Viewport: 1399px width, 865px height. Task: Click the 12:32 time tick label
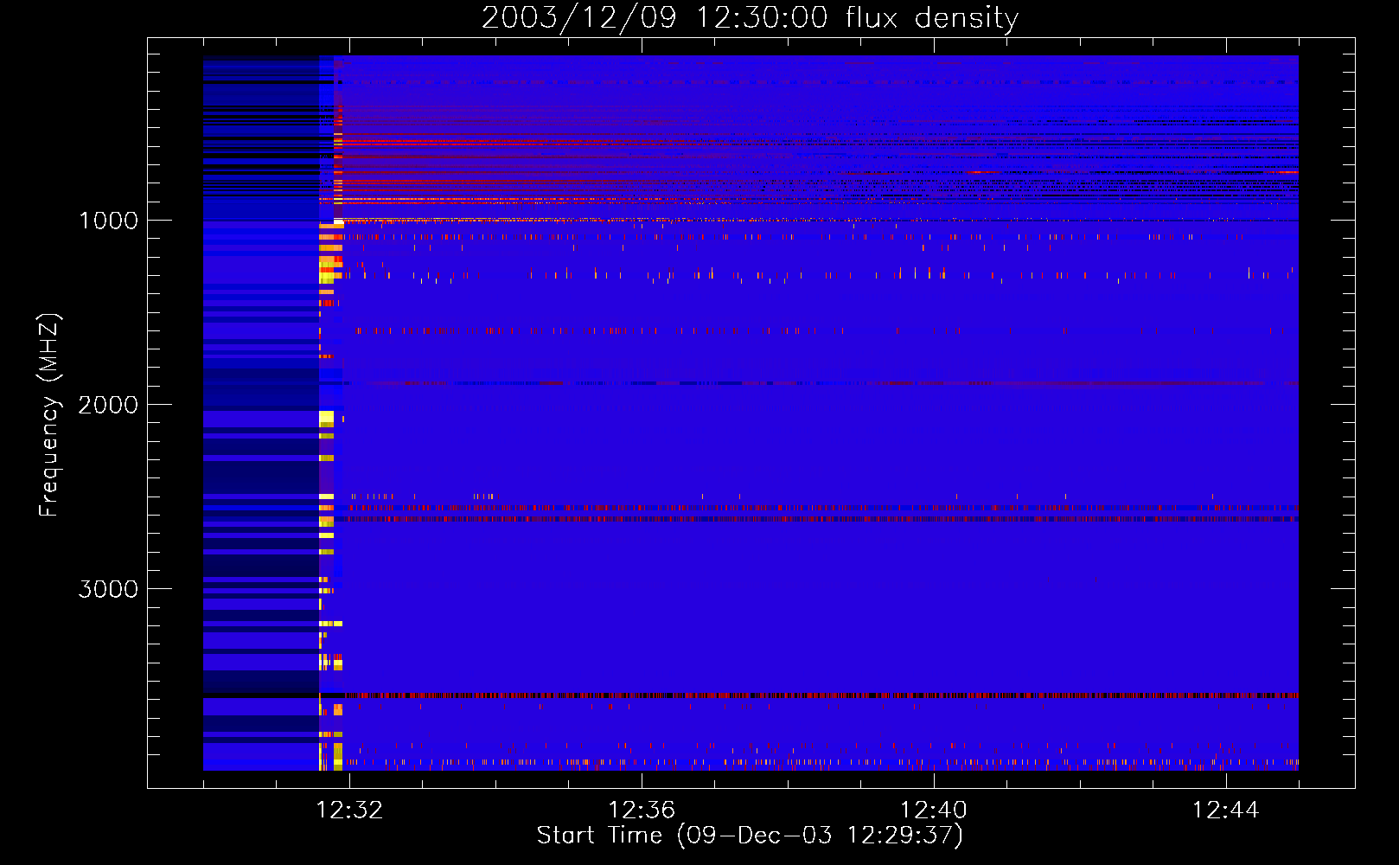[349, 811]
